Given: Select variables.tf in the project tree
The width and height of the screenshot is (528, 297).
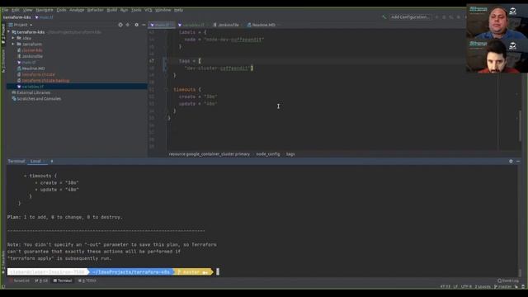Looking at the screenshot, I should [x=31, y=87].
